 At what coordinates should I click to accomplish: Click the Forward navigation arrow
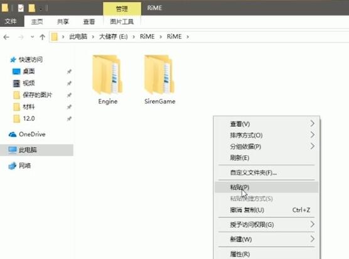point(21,37)
